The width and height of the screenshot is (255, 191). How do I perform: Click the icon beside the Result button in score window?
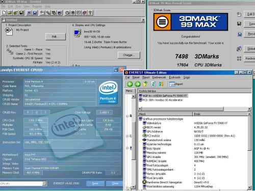[239, 34]
